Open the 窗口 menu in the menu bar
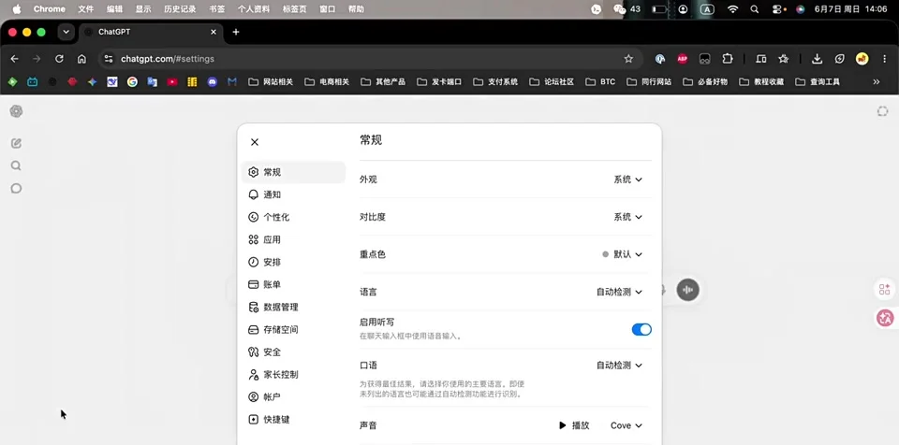 pos(328,9)
